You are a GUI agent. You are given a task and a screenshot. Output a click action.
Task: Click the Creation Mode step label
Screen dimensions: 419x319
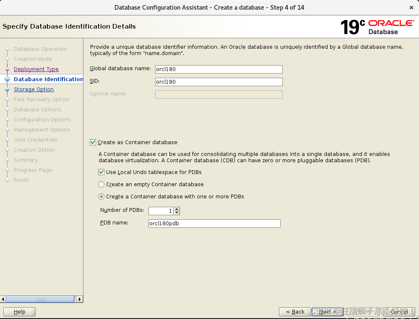[33, 59]
